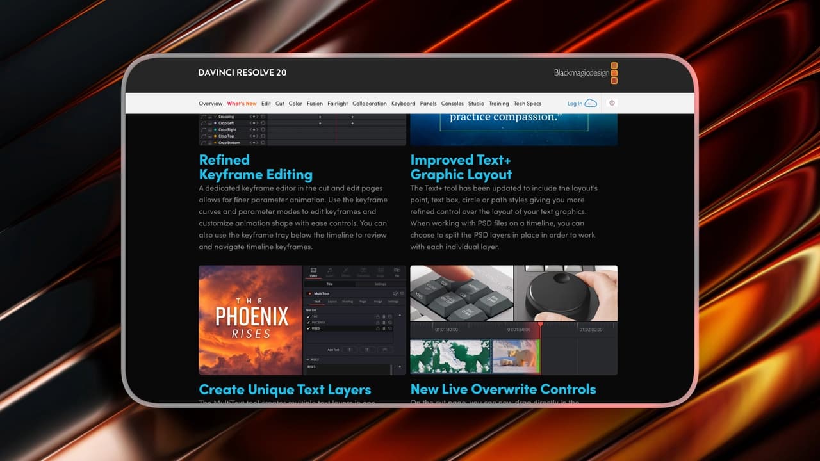Click the DaVinci Resolve 20 title

[242, 73]
